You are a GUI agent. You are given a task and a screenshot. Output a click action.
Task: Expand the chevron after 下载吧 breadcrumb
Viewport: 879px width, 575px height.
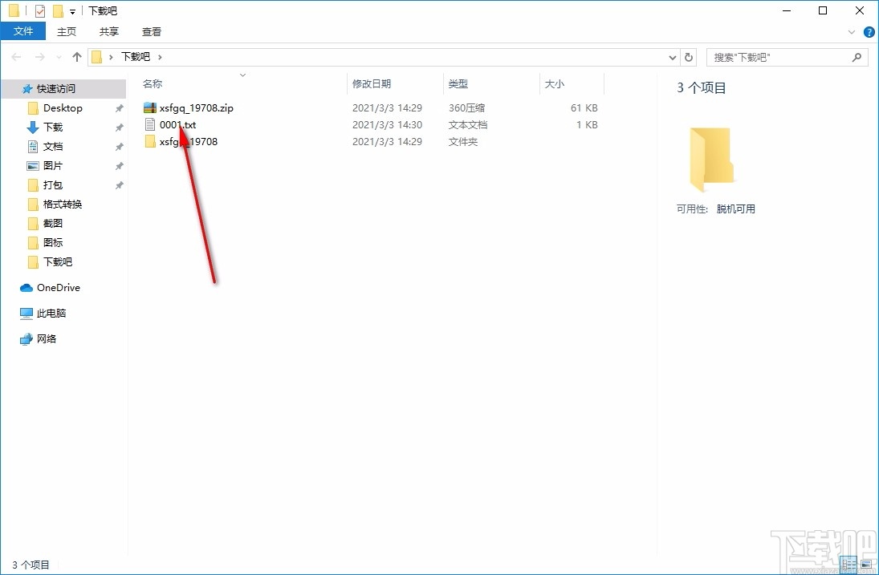[160, 57]
